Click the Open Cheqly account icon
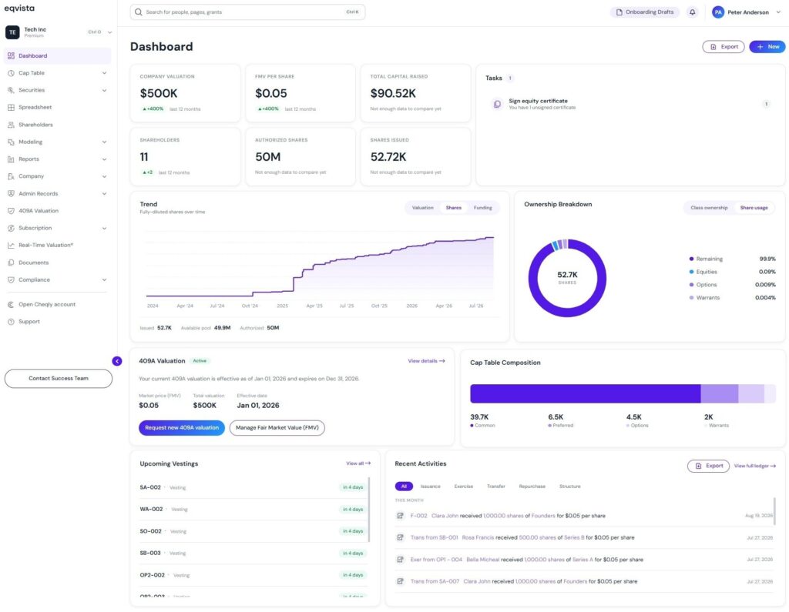 click(x=11, y=305)
